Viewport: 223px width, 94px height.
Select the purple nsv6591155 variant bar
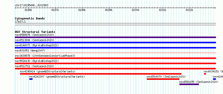(x=189, y=84)
